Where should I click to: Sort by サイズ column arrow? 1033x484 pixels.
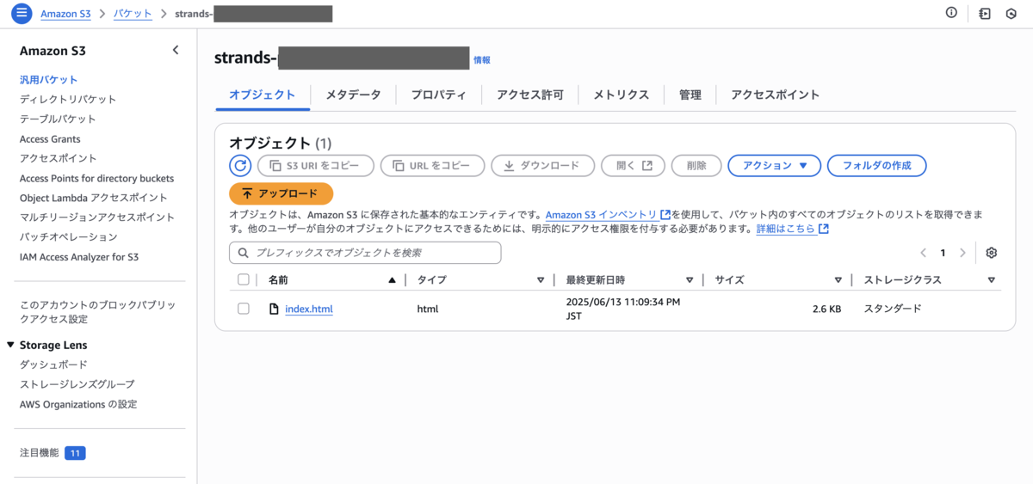[838, 280]
